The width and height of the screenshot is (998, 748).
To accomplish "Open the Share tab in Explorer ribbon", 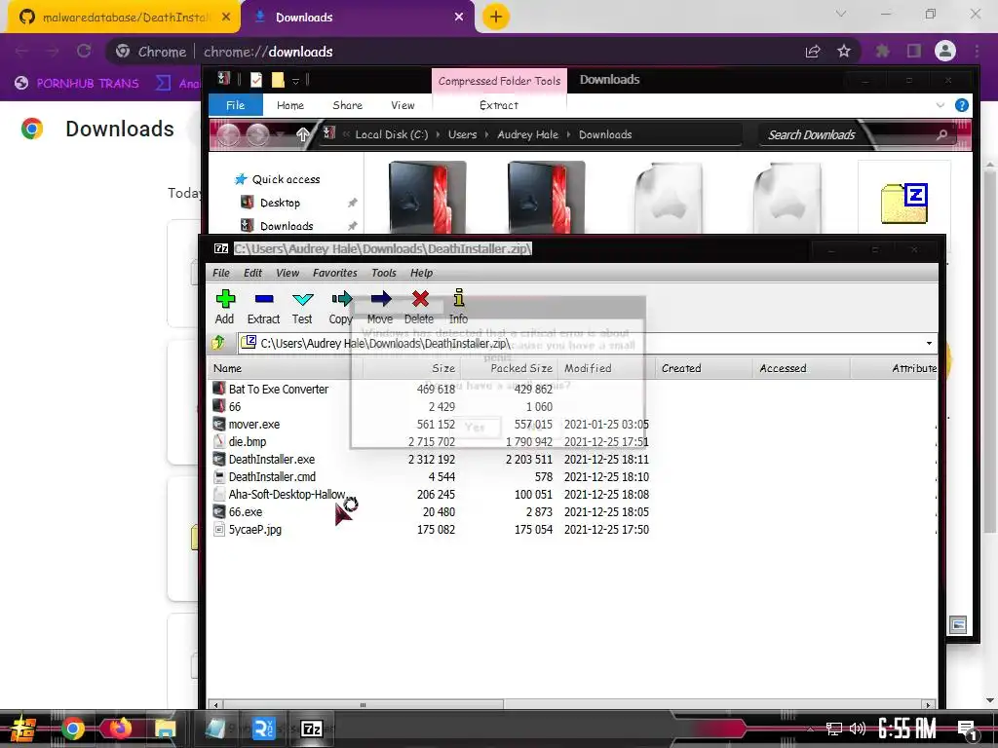I will 348,105.
